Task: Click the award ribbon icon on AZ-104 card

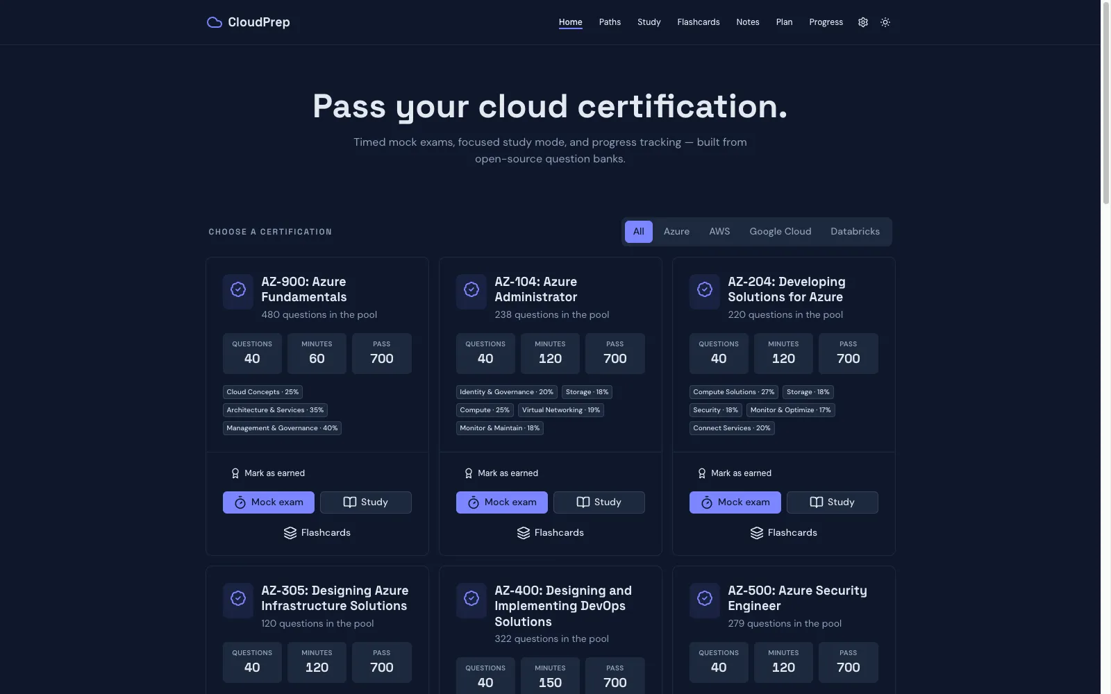Action: pos(469,473)
